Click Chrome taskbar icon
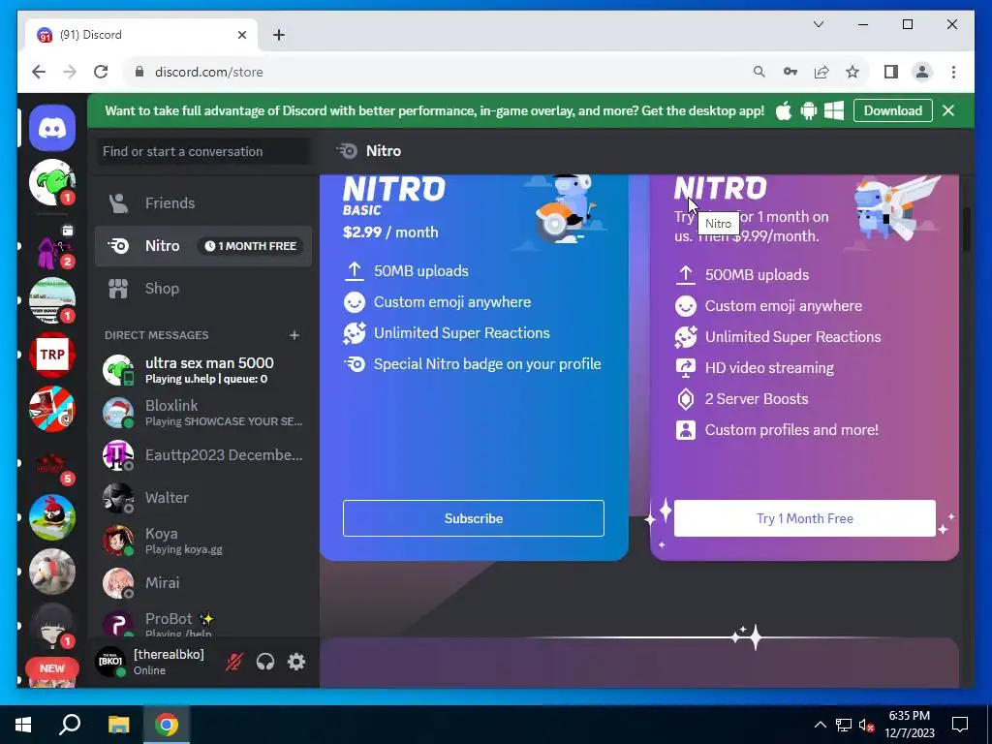992x744 pixels. click(x=167, y=725)
